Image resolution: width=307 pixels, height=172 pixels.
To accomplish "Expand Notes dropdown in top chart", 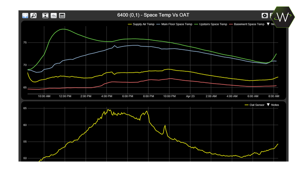I will [x=272, y=24].
